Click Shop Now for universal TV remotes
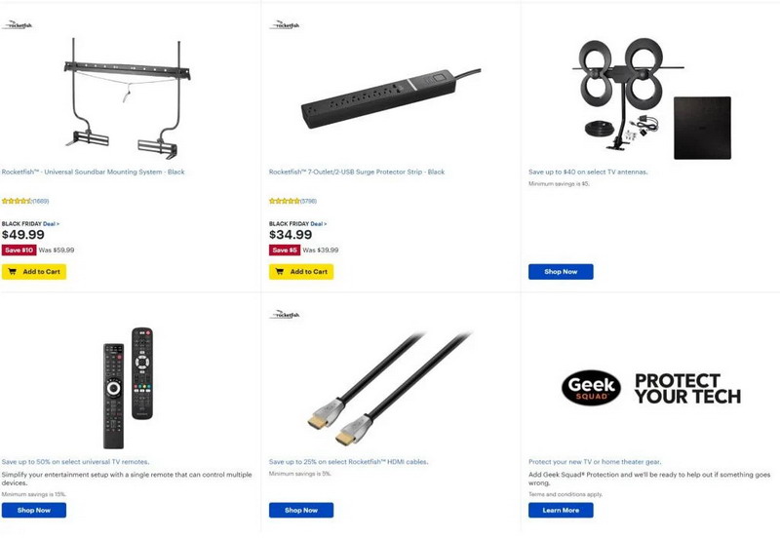This screenshot has height=538, width=780. tap(34, 510)
